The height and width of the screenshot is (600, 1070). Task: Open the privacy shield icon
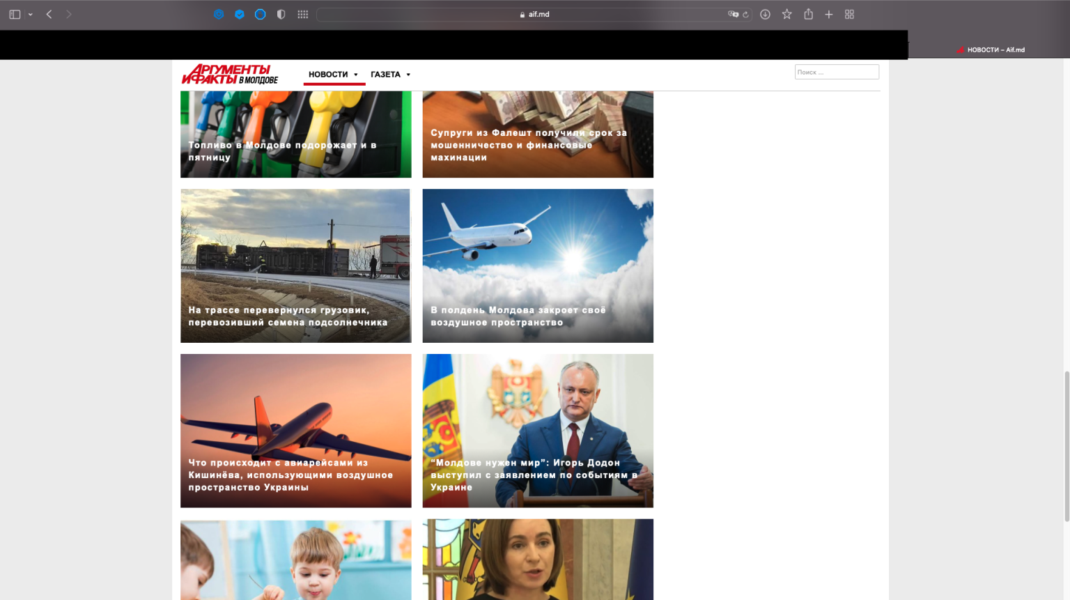[x=281, y=14]
